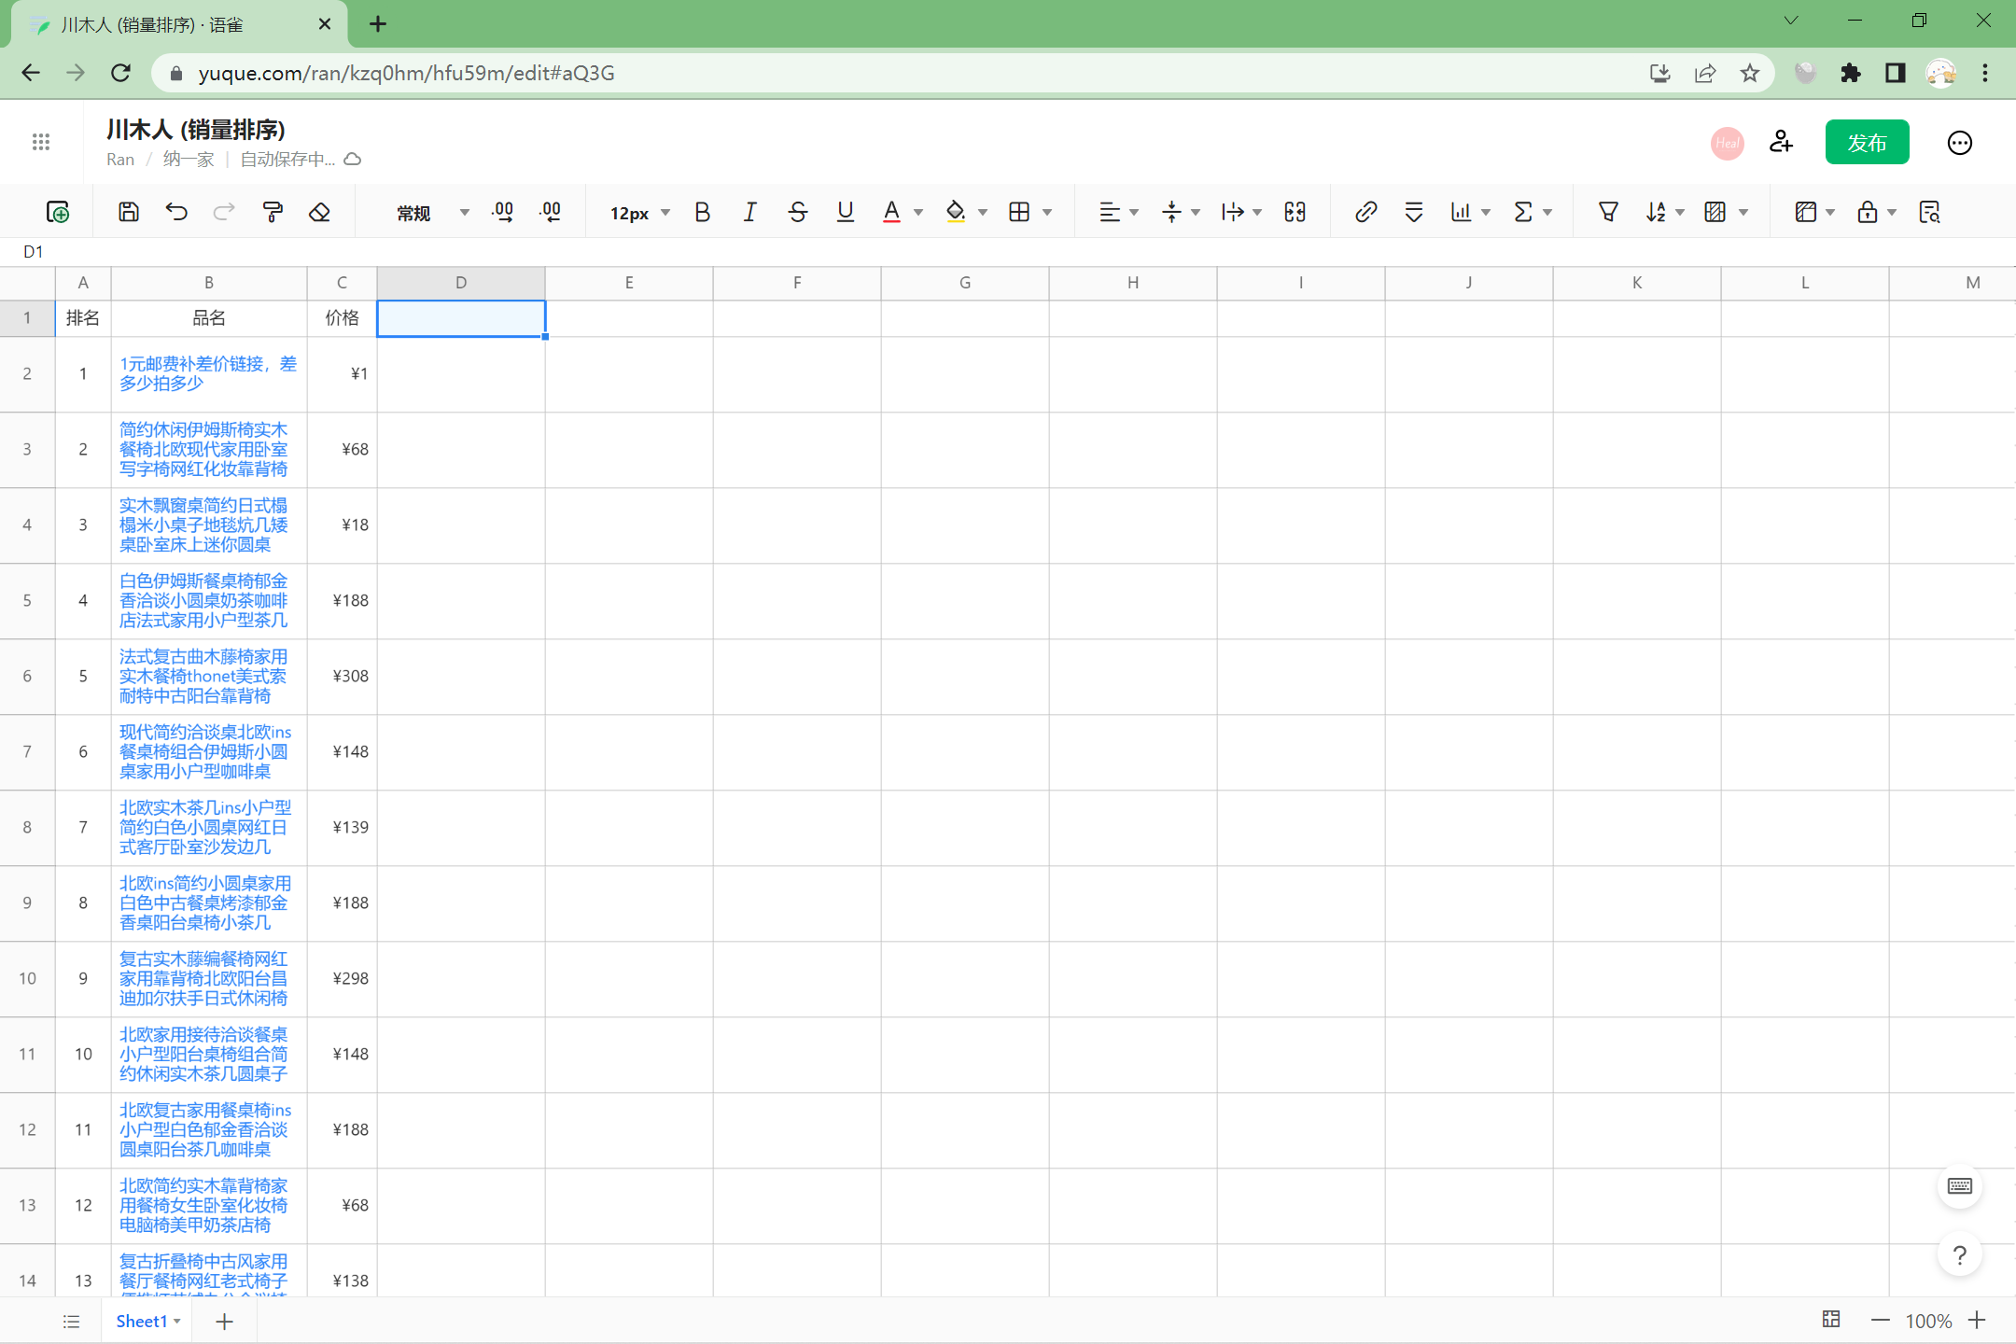Image resolution: width=2016 pixels, height=1344 pixels.
Task: Toggle strikethrough formatting
Action: [x=797, y=212]
